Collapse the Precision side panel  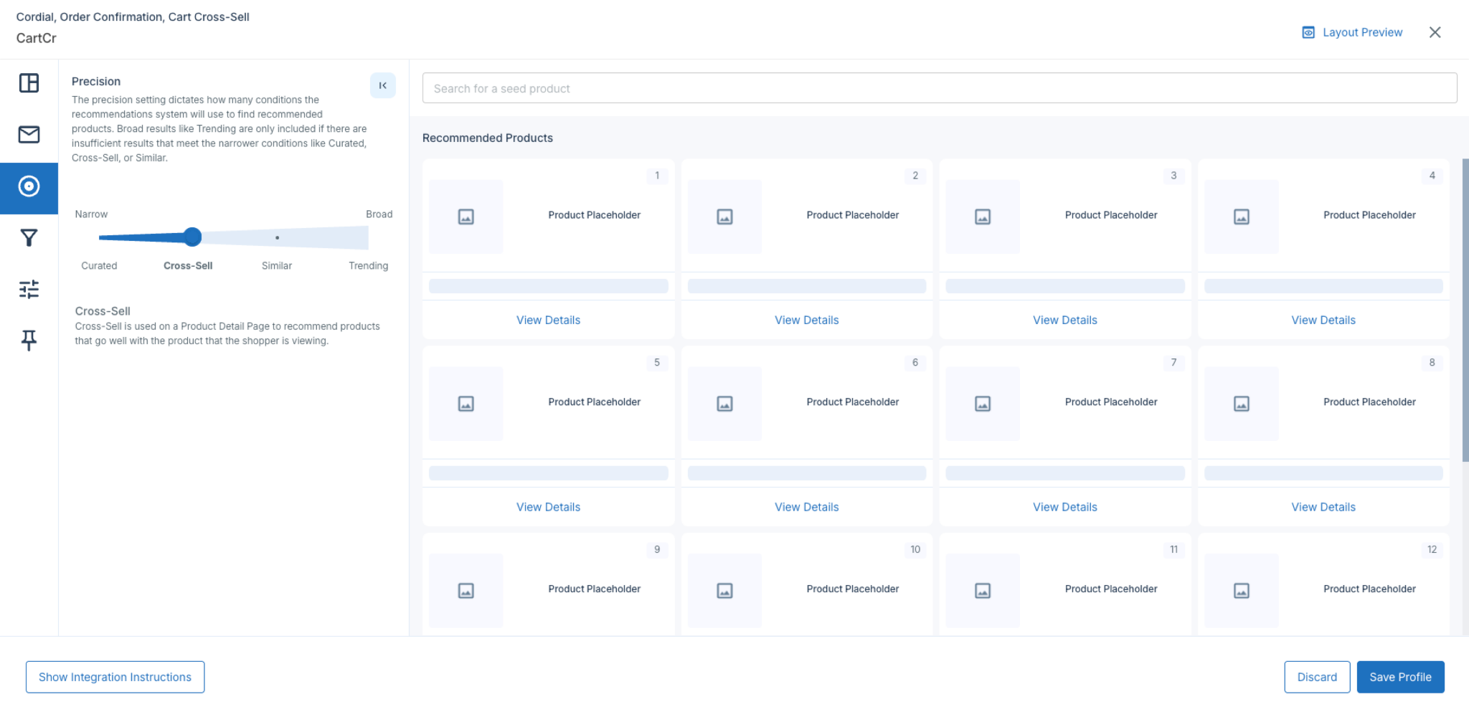[383, 85]
